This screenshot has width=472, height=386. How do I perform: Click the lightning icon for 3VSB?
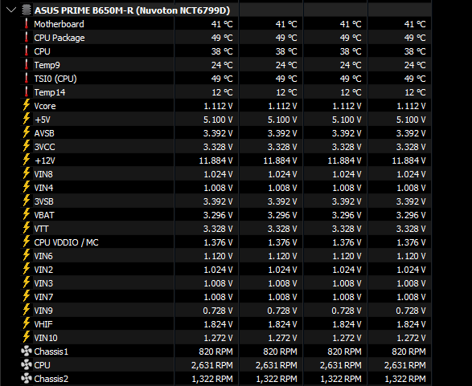pos(27,201)
